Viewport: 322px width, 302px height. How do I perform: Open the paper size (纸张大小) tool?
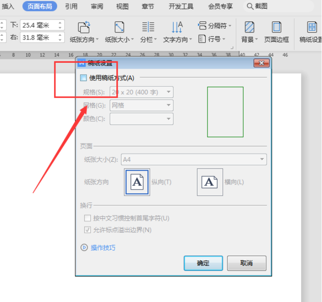tap(119, 27)
